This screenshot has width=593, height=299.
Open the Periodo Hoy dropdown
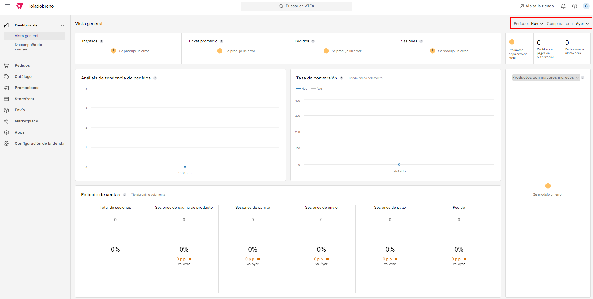pyautogui.click(x=537, y=24)
